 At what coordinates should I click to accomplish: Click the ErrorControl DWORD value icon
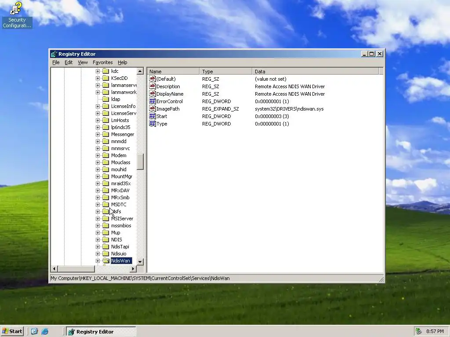pyautogui.click(x=152, y=101)
